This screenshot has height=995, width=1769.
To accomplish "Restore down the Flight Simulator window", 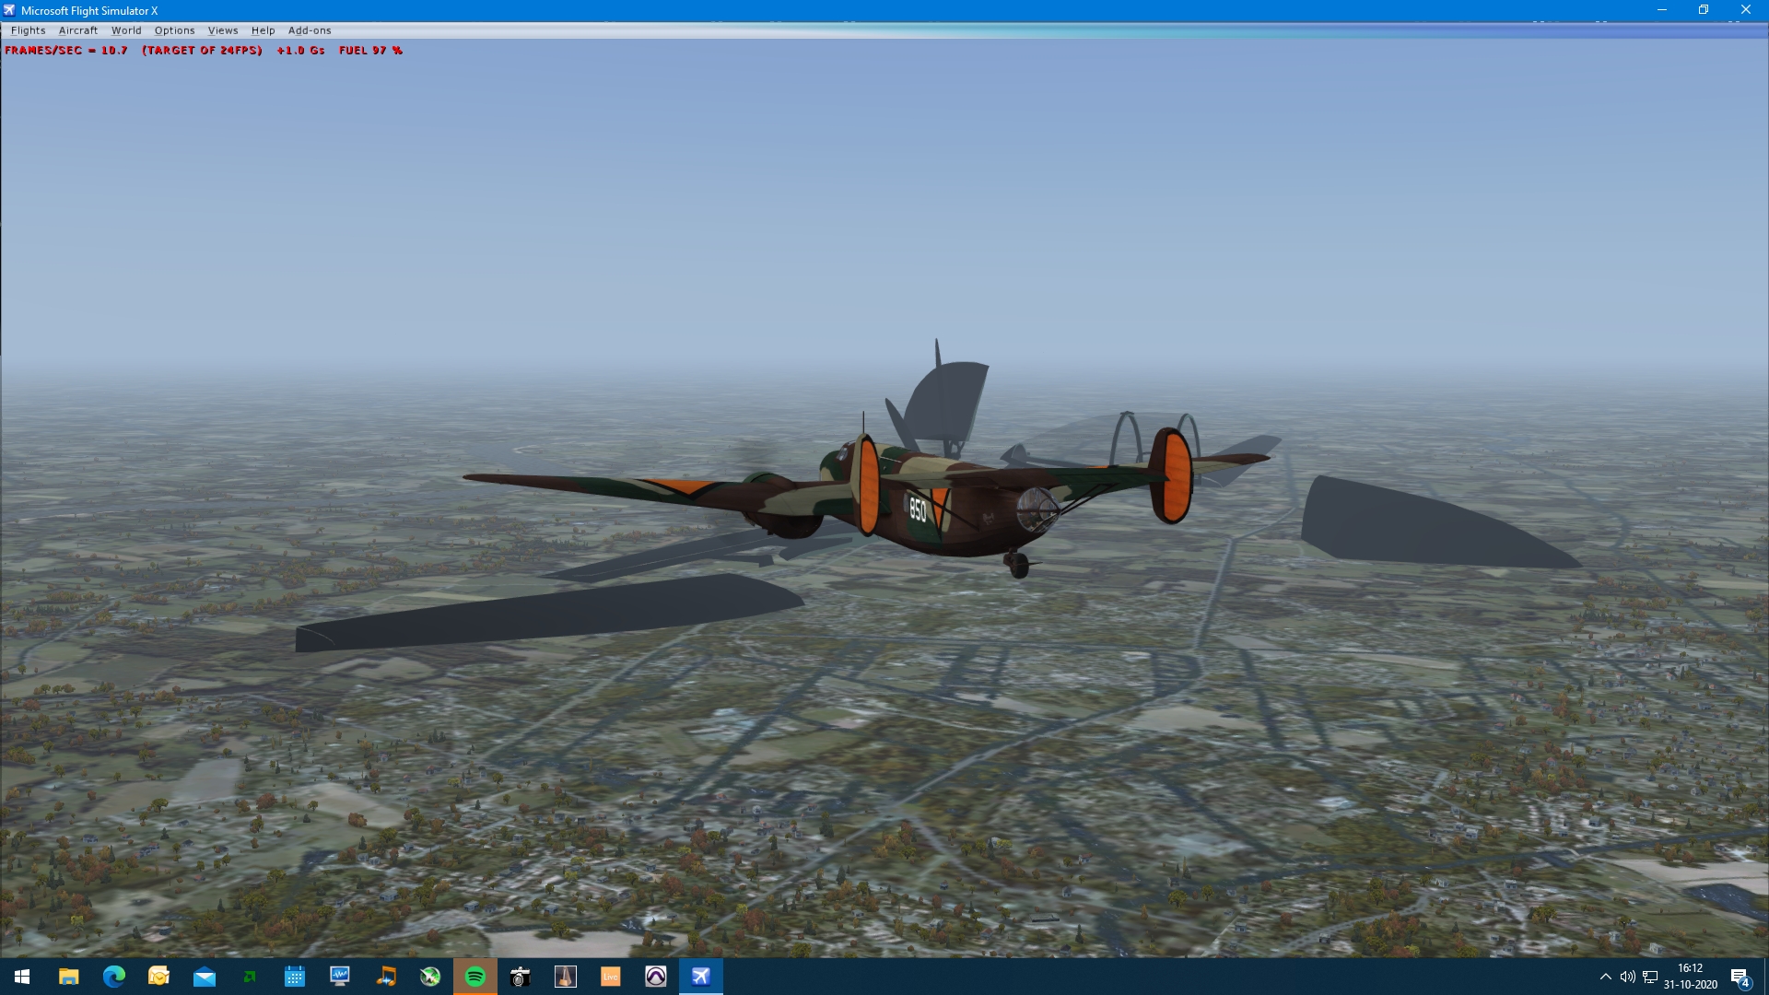I will tap(1704, 10).
